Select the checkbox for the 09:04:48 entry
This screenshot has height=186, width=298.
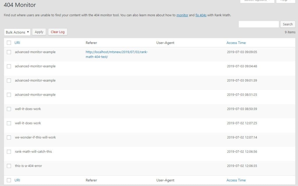[9, 66]
